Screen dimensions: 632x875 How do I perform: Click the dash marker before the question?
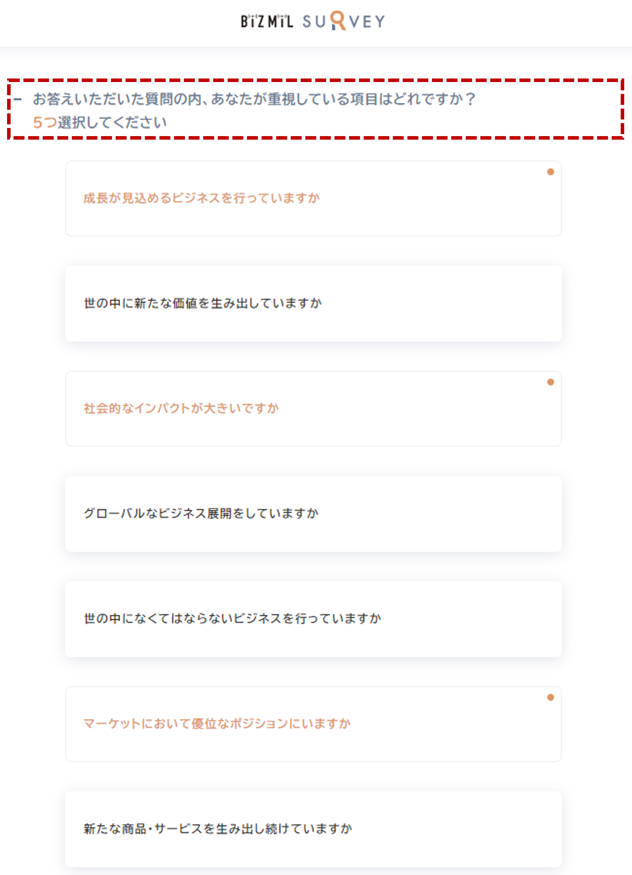tap(17, 100)
